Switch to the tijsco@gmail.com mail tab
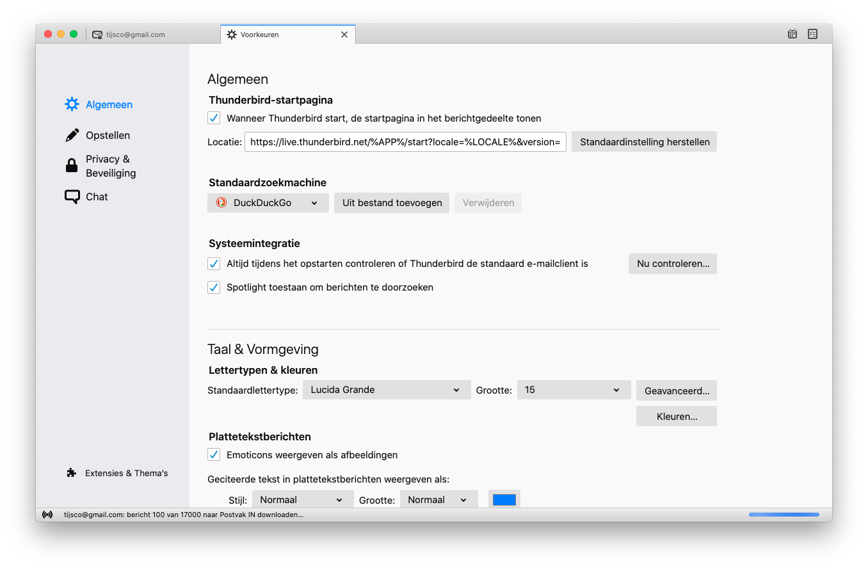The width and height of the screenshot is (868, 569). tap(135, 35)
